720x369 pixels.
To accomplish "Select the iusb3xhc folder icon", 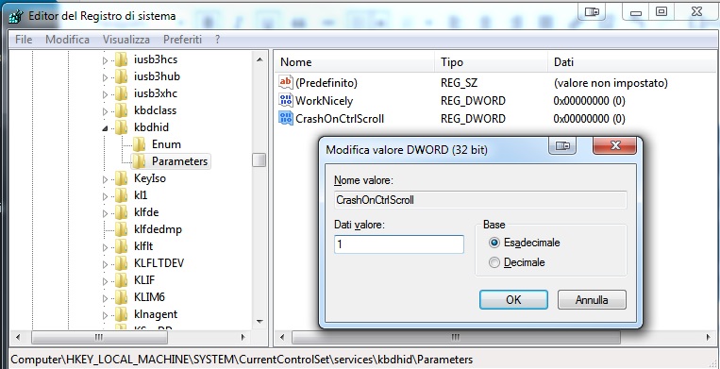I will tap(121, 93).
